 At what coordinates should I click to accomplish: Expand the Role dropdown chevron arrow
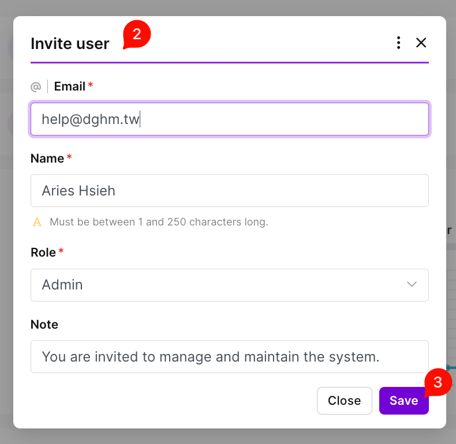(412, 284)
